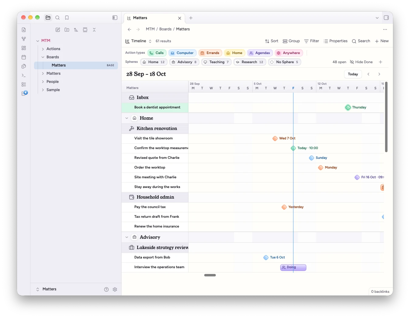Collapse all folders icon
Screen dimensions: 410x318
pos(94,30)
